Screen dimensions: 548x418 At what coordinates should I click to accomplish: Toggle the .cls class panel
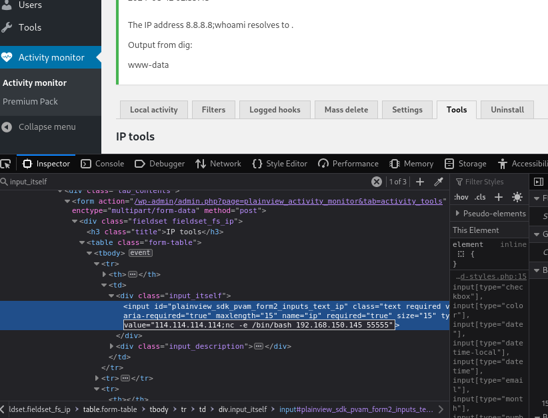click(x=480, y=197)
